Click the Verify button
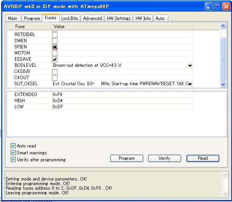Screen dimensions: 232x202 coord(164,158)
